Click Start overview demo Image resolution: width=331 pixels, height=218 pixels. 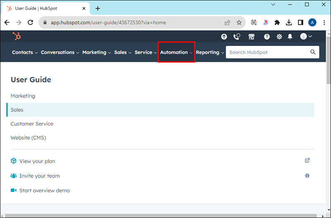coord(45,191)
